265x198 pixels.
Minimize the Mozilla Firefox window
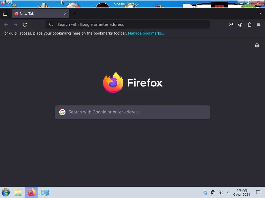(241, 3)
